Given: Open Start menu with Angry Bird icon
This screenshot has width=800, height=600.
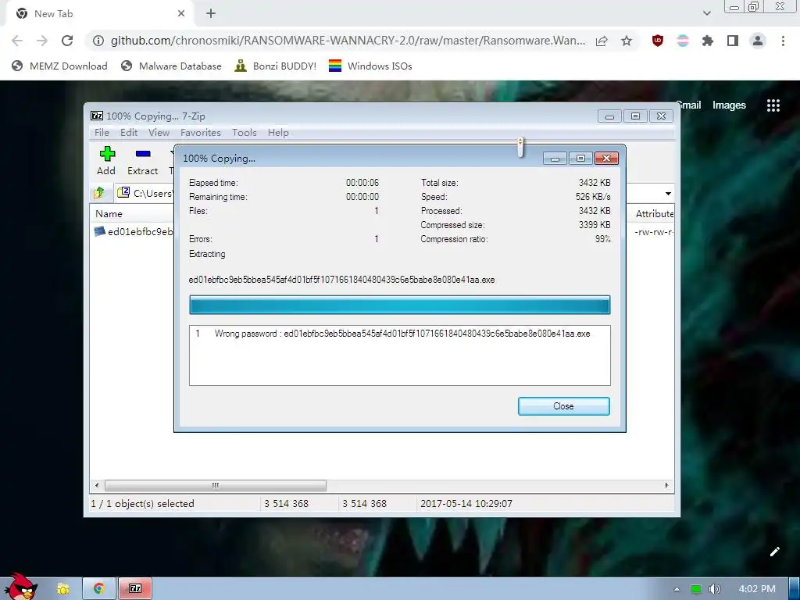Looking at the screenshot, I should click(20, 587).
